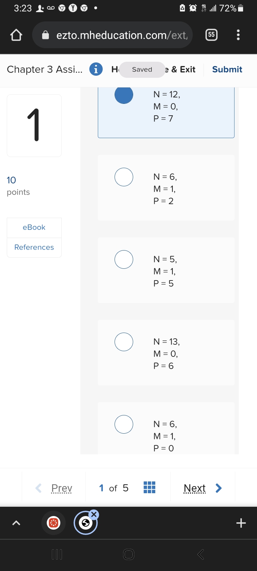Image resolution: width=257 pixels, height=571 pixels.
Task: Pick option N = 6, M = 1, P = 0
Action: 124,424
